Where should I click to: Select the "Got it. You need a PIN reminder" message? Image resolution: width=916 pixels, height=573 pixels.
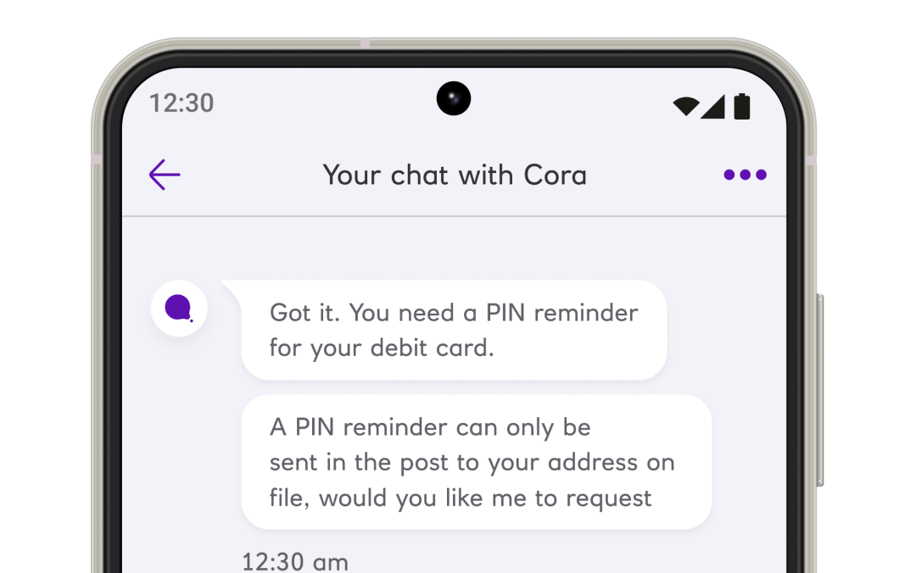click(454, 330)
